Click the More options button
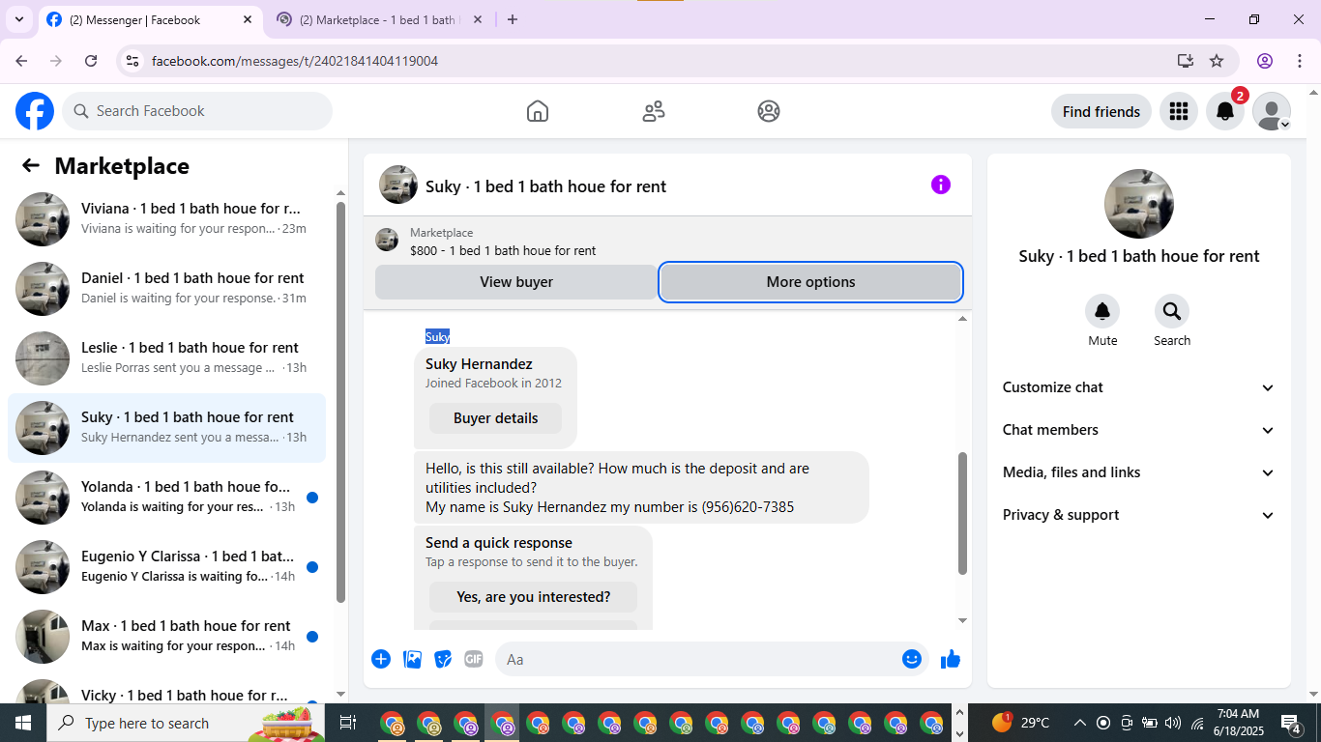 point(810,282)
